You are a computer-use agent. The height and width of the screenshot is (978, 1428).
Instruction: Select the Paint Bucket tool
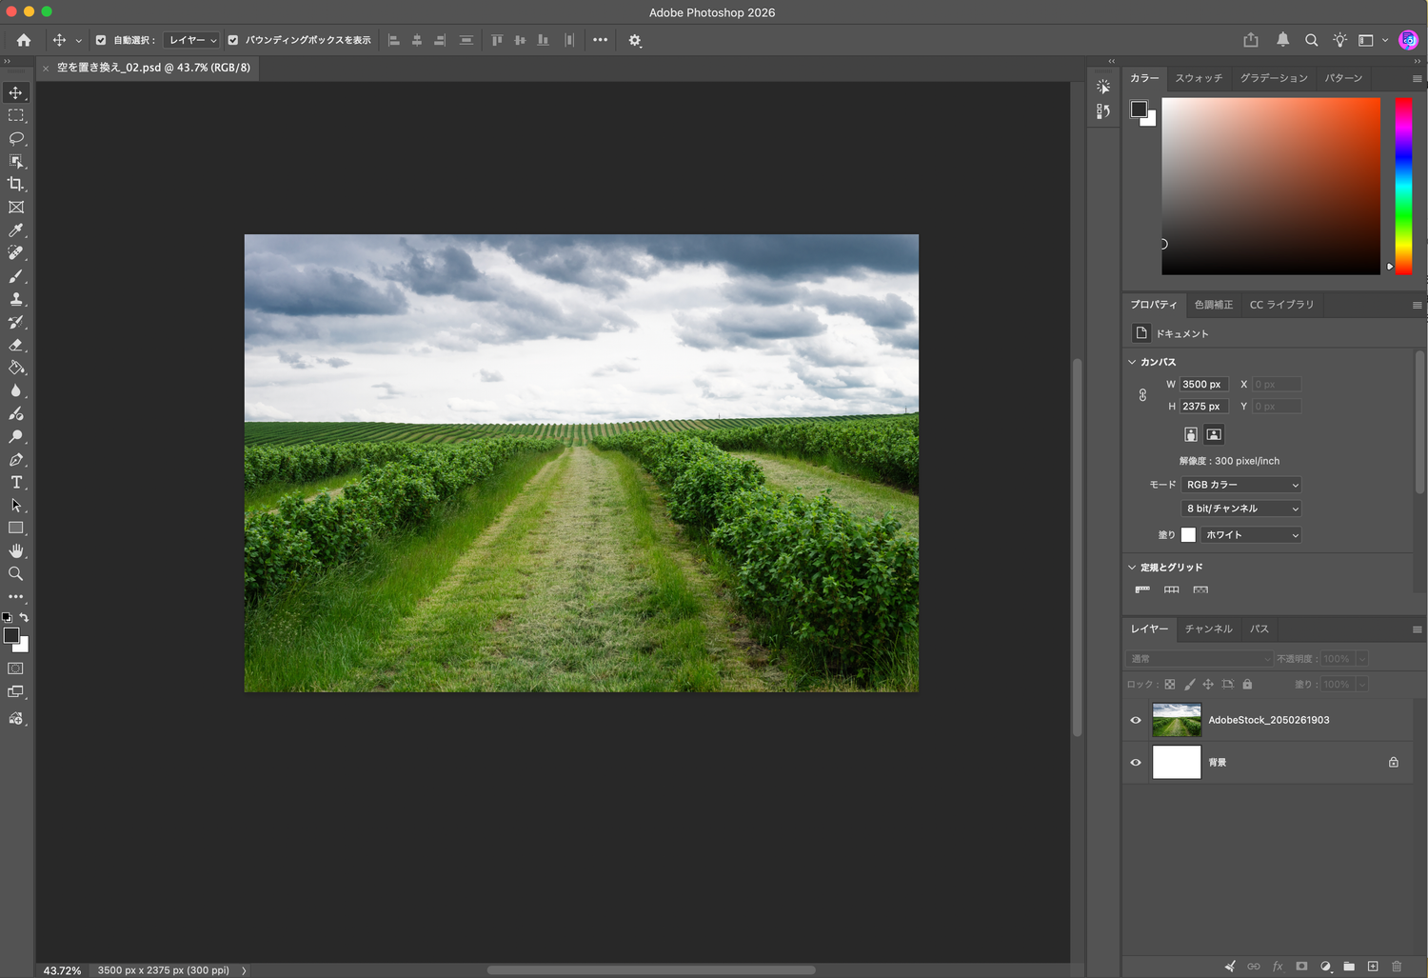pos(16,368)
